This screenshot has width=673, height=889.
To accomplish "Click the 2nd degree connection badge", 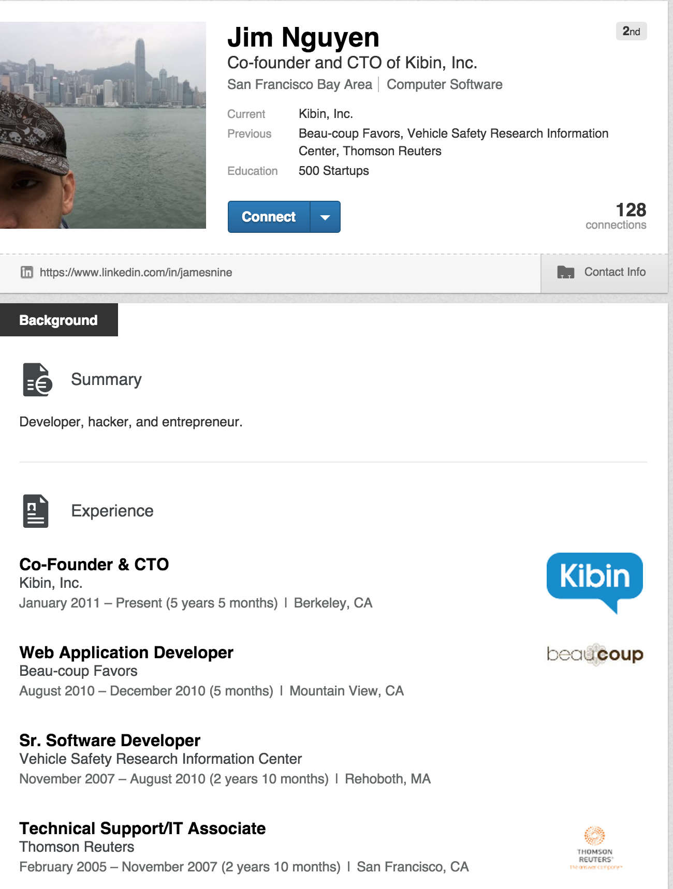I will [x=631, y=32].
